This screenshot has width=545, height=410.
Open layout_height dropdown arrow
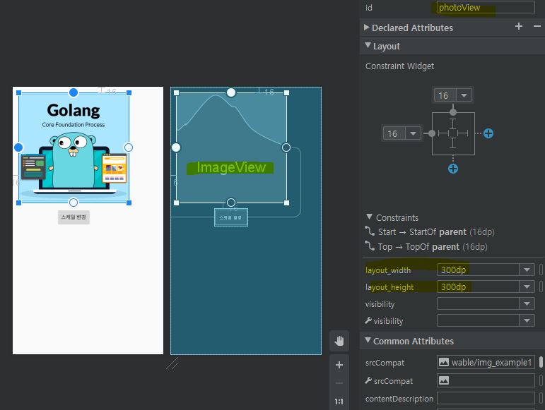[x=527, y=287]
